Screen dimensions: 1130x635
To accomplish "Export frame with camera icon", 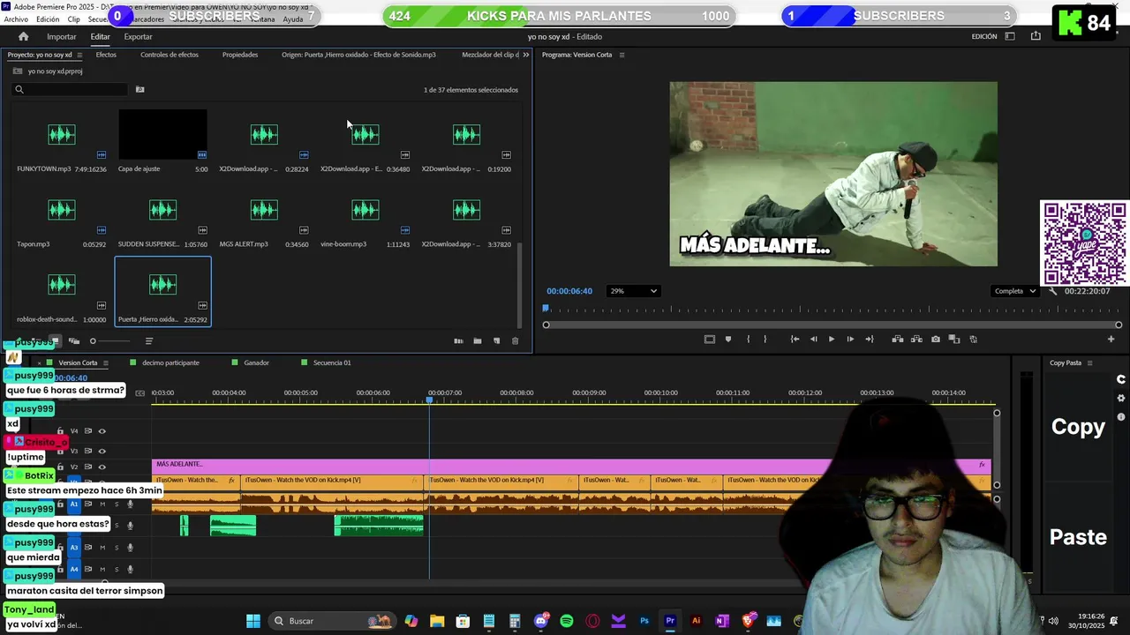I will point(936,339).
